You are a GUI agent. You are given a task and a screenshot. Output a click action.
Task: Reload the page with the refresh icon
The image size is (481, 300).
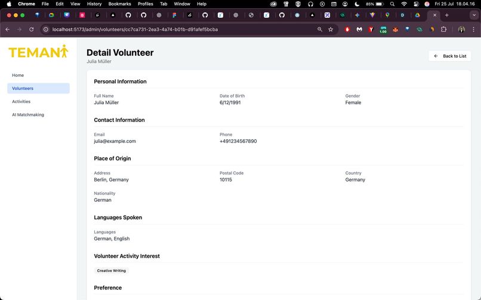tap(31, 29)
